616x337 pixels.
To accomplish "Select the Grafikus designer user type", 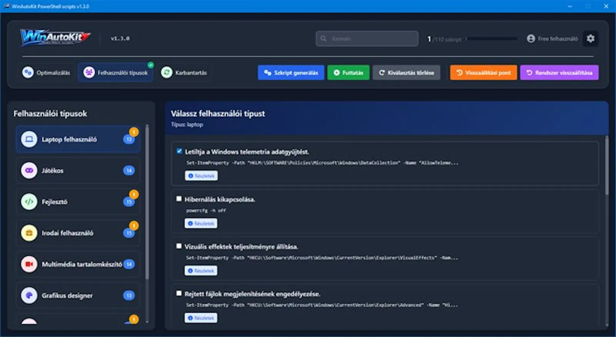I will (x=78, y=295).
